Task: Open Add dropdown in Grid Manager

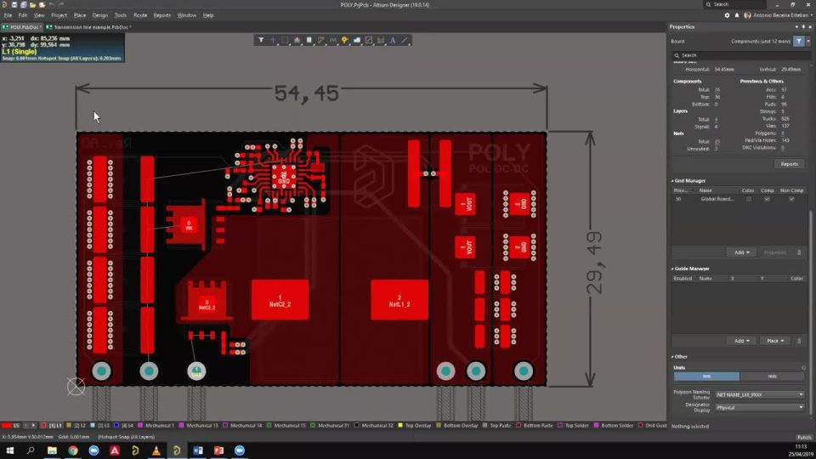Action: pyautogui.click(x=741, y=252)
